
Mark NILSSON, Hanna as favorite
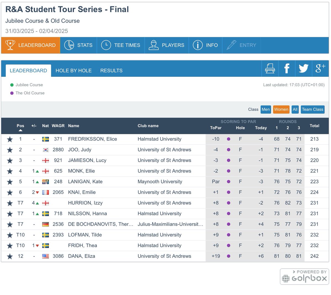click(10, 214)
